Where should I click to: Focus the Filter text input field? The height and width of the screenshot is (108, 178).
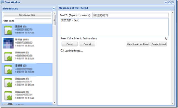click(33, 21)
